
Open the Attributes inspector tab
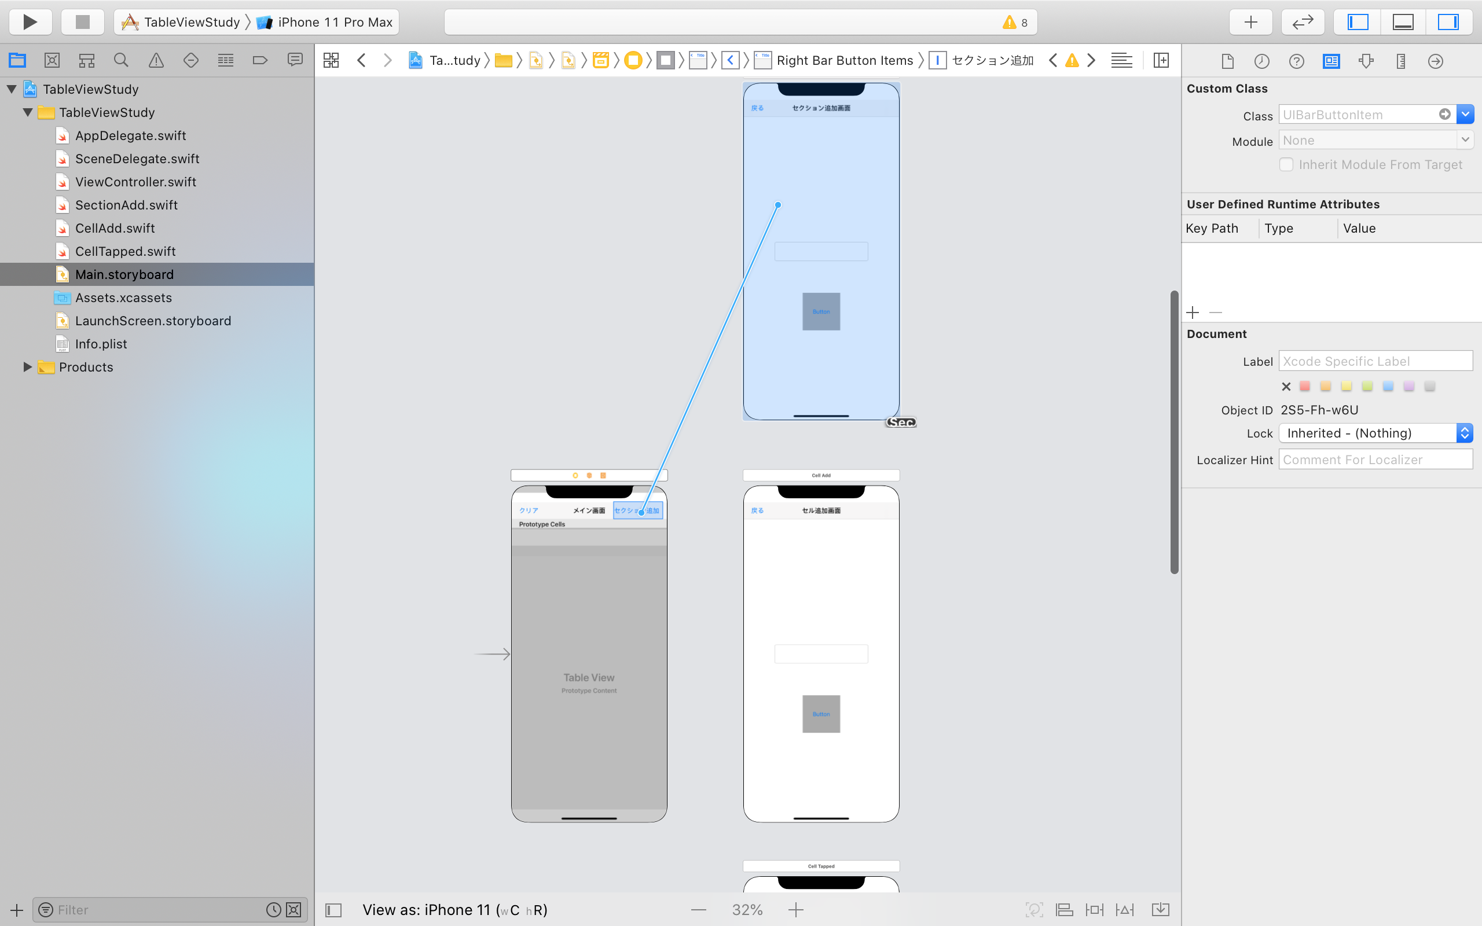[1366, 61]
